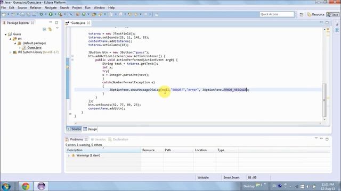Click the Open Type toolbar icon
This screenshot has height=191, width=341.
coord(94,14)
